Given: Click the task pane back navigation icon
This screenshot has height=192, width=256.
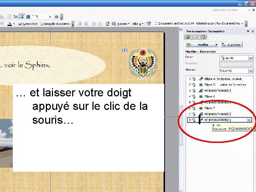Looking at the screenshot, I should point(188,37).
